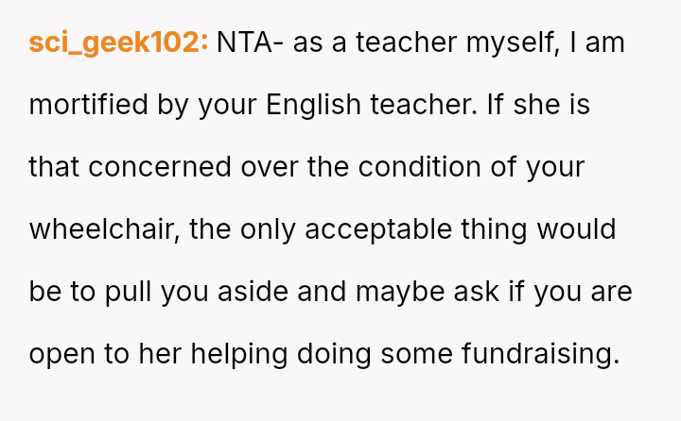Click the word "myself" in first line
The image size is (681, 421).
(x=514, y=42)
